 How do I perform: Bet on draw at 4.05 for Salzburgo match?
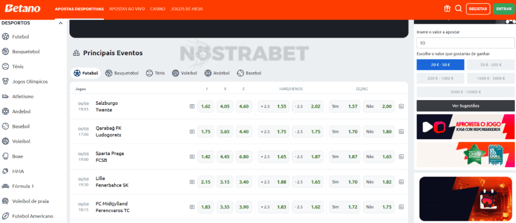click(x=225, y=107)
